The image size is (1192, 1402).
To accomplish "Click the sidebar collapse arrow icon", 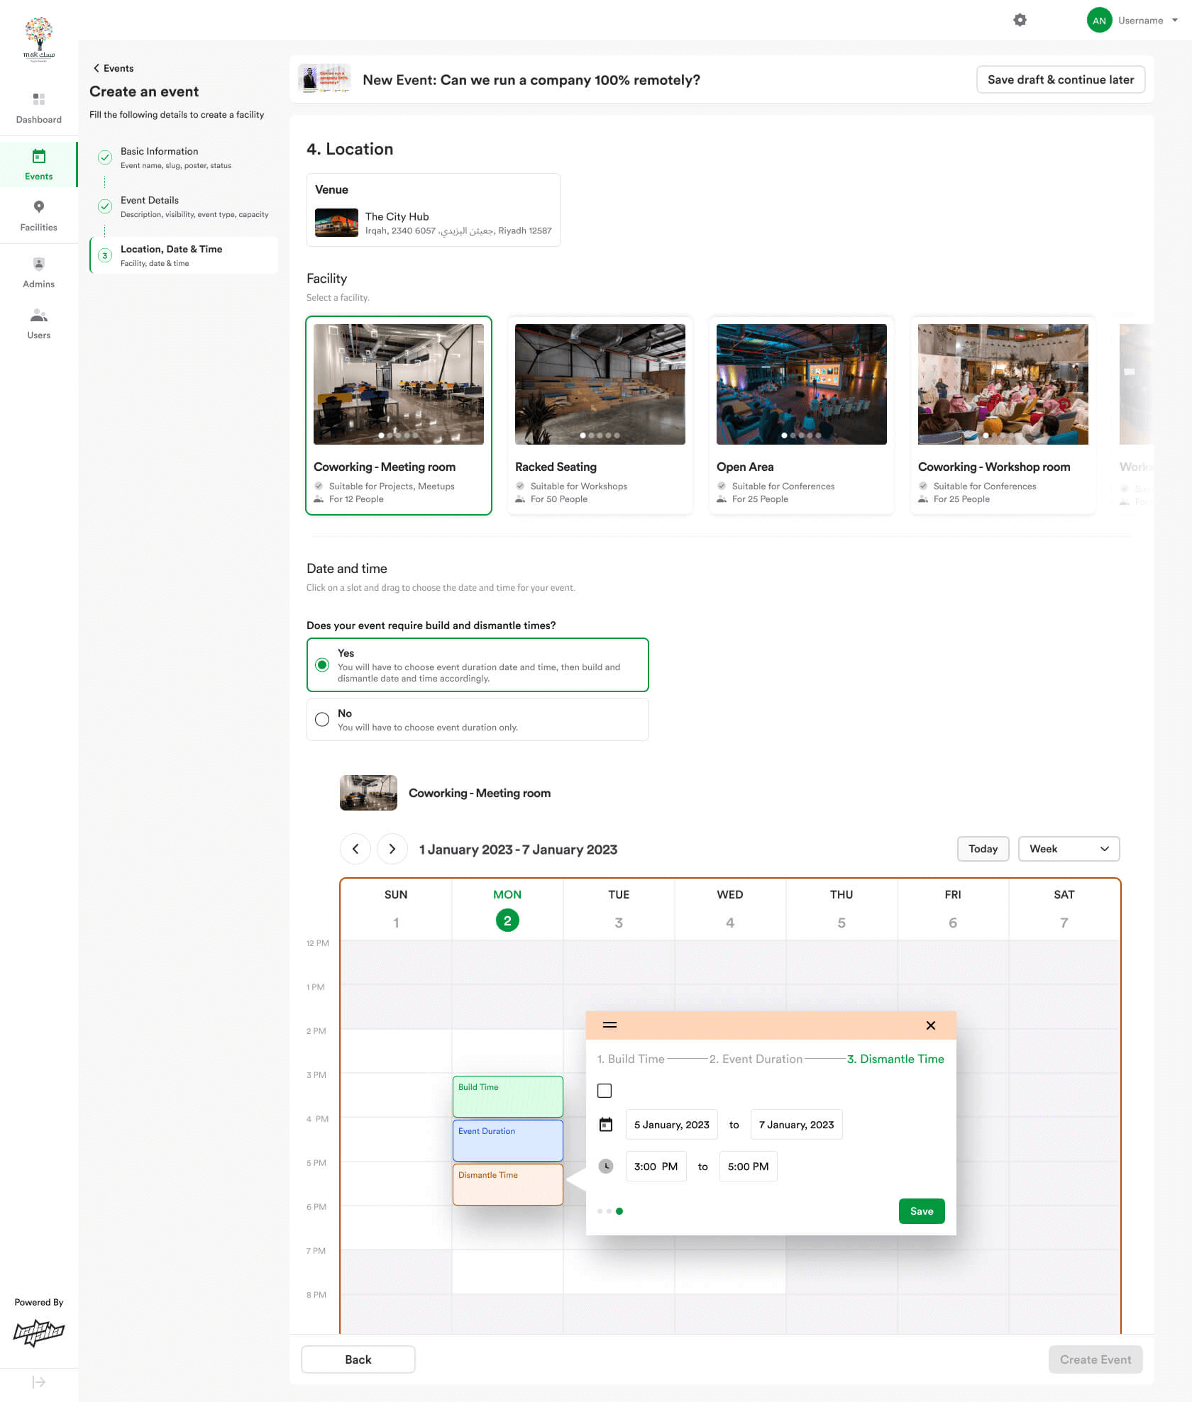I will coord(39,1382).
